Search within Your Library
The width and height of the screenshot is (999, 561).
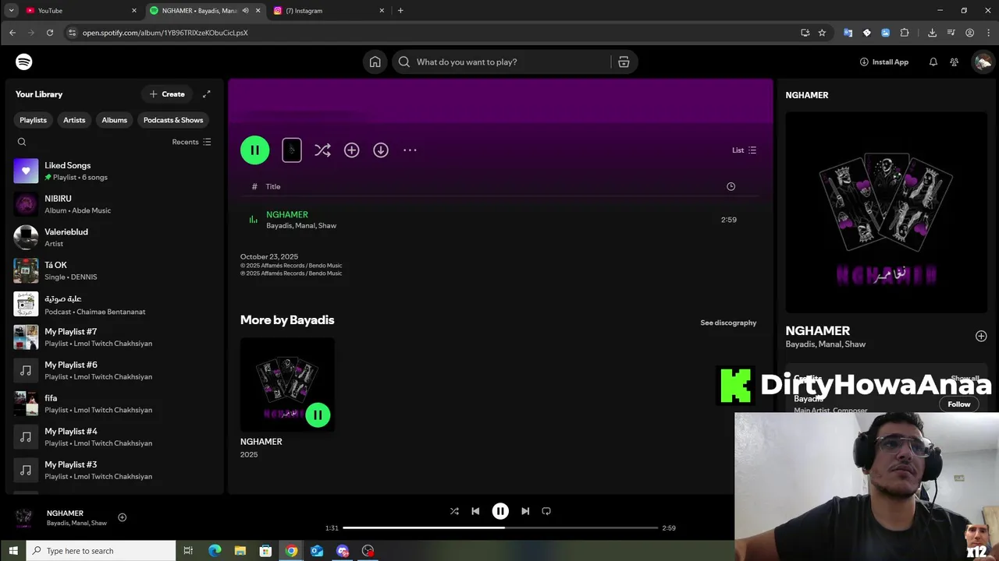pyautogui.click(x=22, y=142)
